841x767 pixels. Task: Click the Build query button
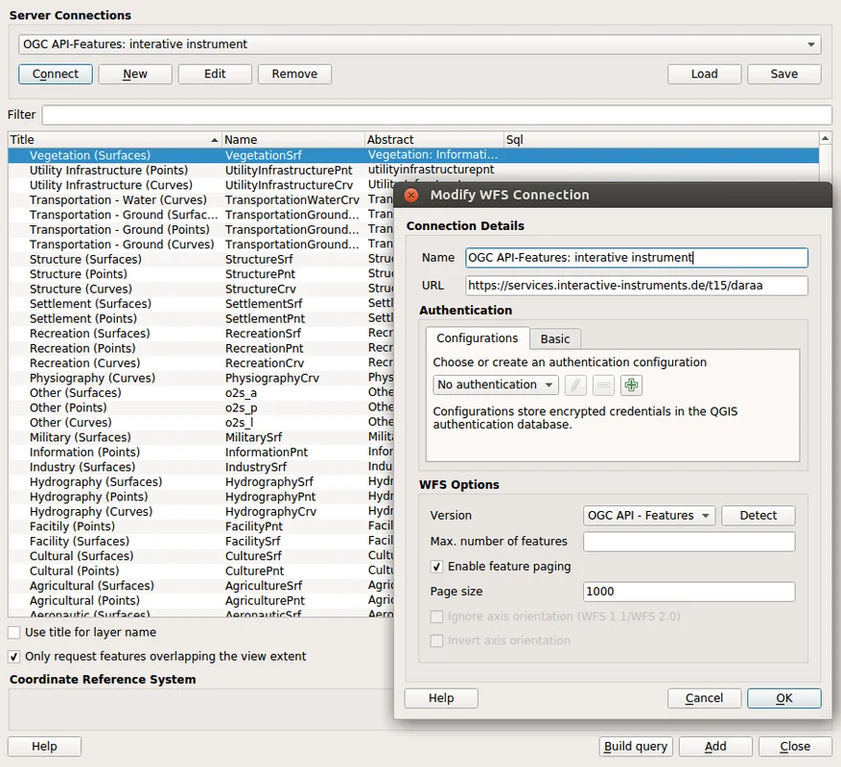coord(635,747)
